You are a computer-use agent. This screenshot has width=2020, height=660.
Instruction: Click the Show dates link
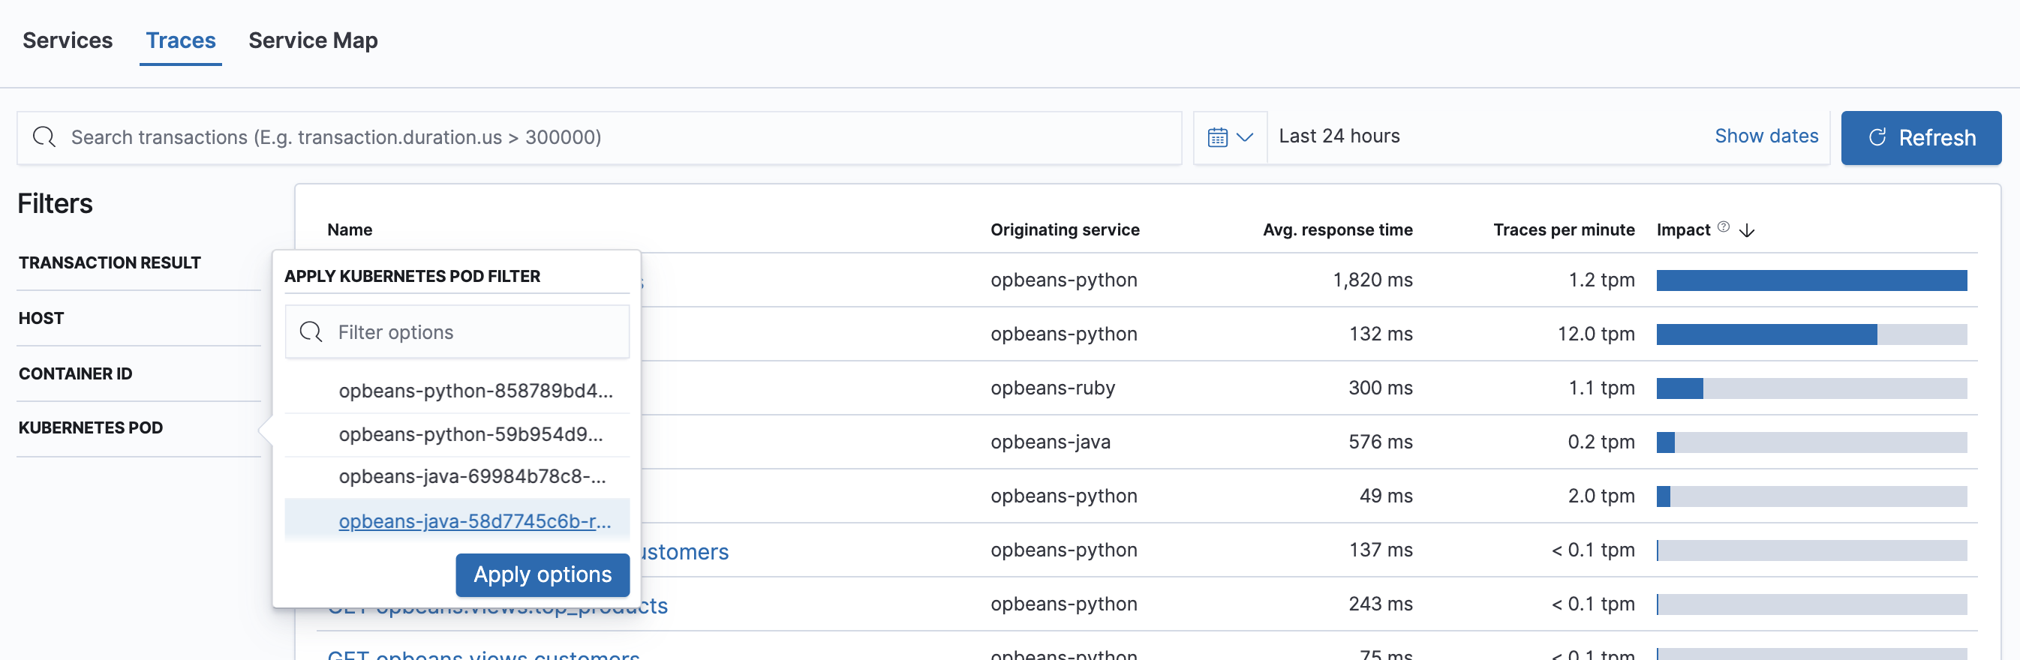click(x=1765, y=136)
